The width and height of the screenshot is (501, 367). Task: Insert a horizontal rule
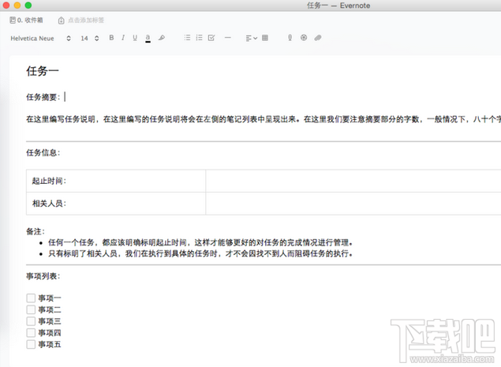[x=227, y=38]
